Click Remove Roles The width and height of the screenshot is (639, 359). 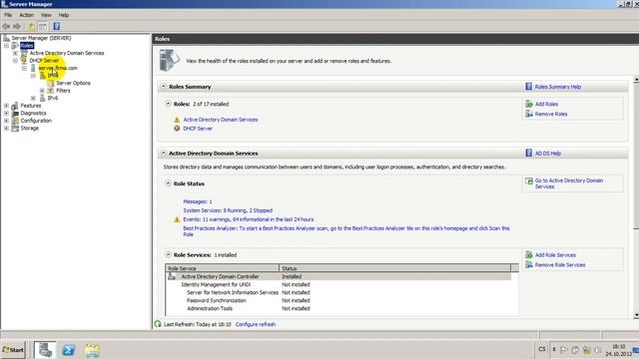tap(551, 114)
